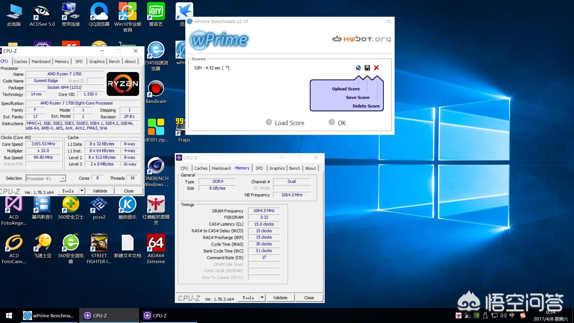Viewport: 574px width, 323px height.
Task: Switch to Mainboard tab in left CPU-Z
Action: [x=41, y=61]
